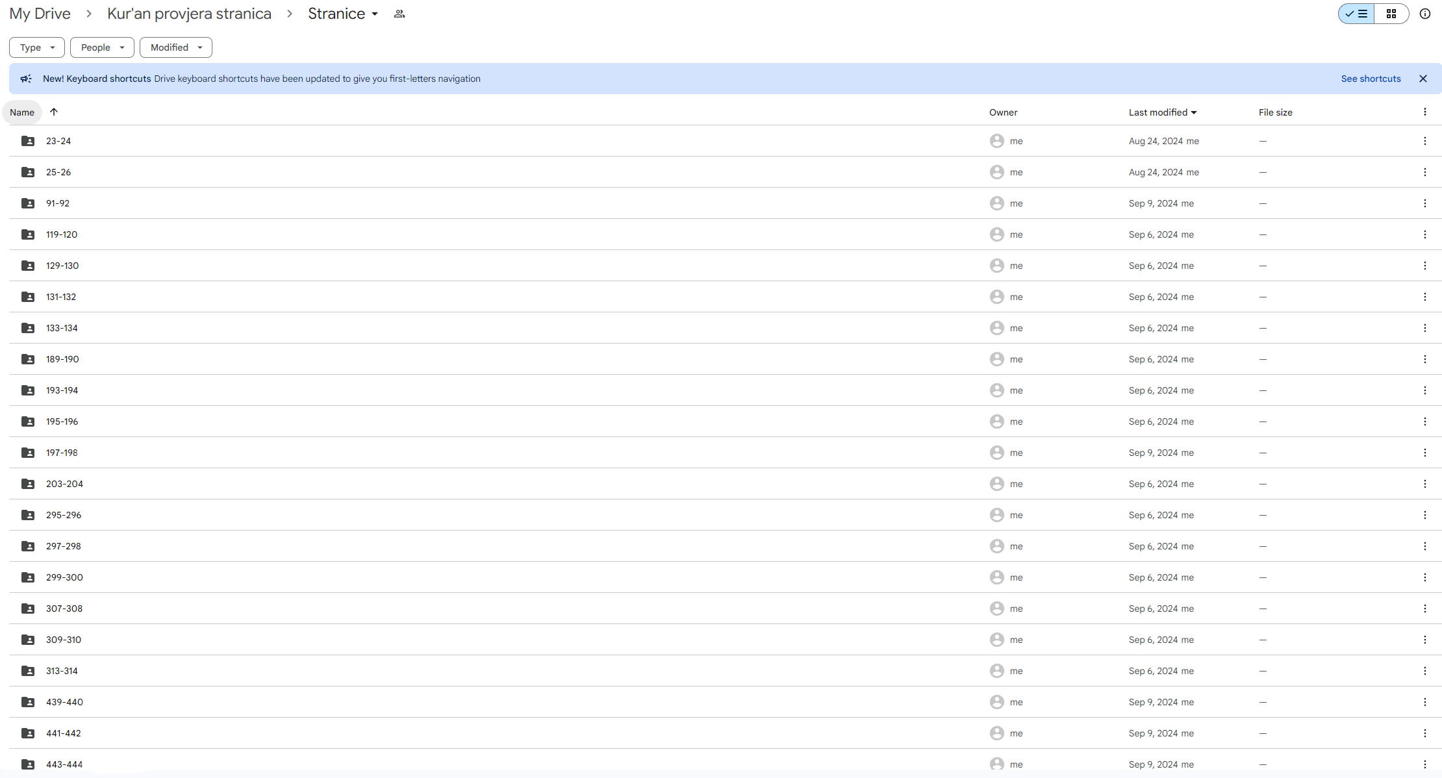Open more options for folder 443-444
Image resolution: width=1442 pixels, height=778 pixels.
pyautogui.click(x=1424, y=764)
